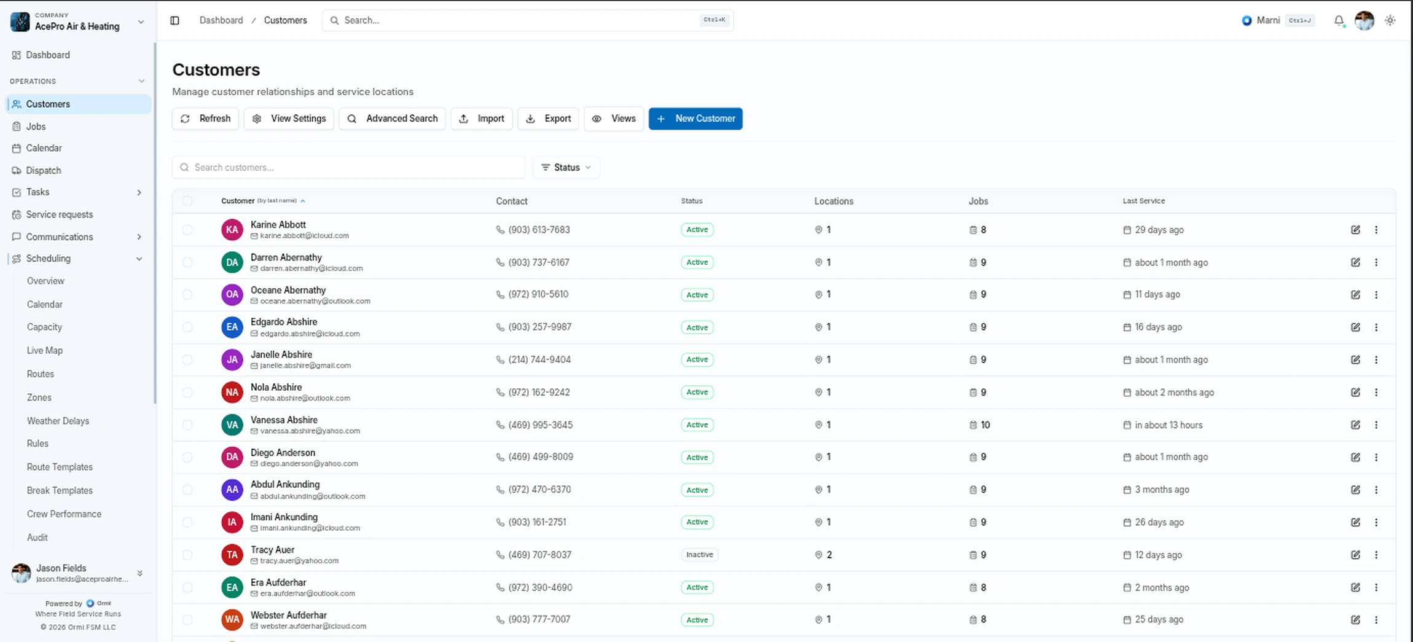Open more options for Karine Abbott

[x=1376, y=230]
